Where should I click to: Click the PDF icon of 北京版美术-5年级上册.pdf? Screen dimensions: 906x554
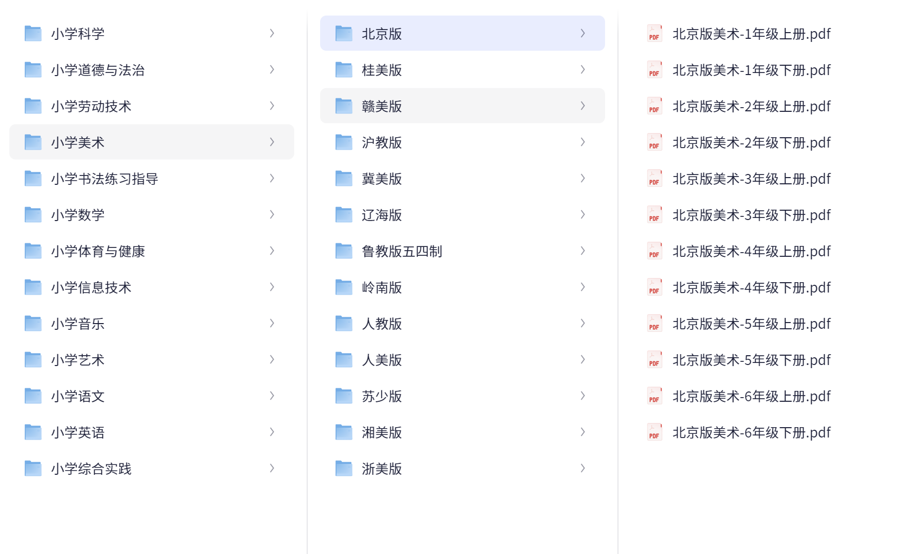[655, 323]
